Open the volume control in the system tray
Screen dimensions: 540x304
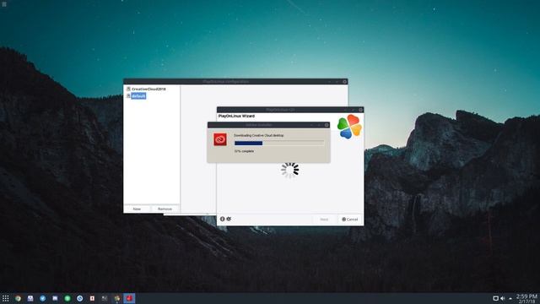click(503, 298)
